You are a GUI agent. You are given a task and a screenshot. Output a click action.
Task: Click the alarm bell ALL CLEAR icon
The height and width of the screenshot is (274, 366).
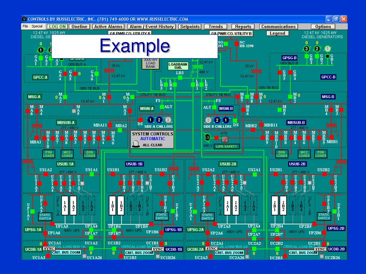click(x=135, y=144)
